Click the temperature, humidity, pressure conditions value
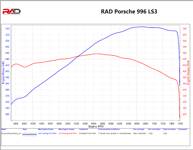This screenshot has height=150, width=193. (x=114, y=133)
